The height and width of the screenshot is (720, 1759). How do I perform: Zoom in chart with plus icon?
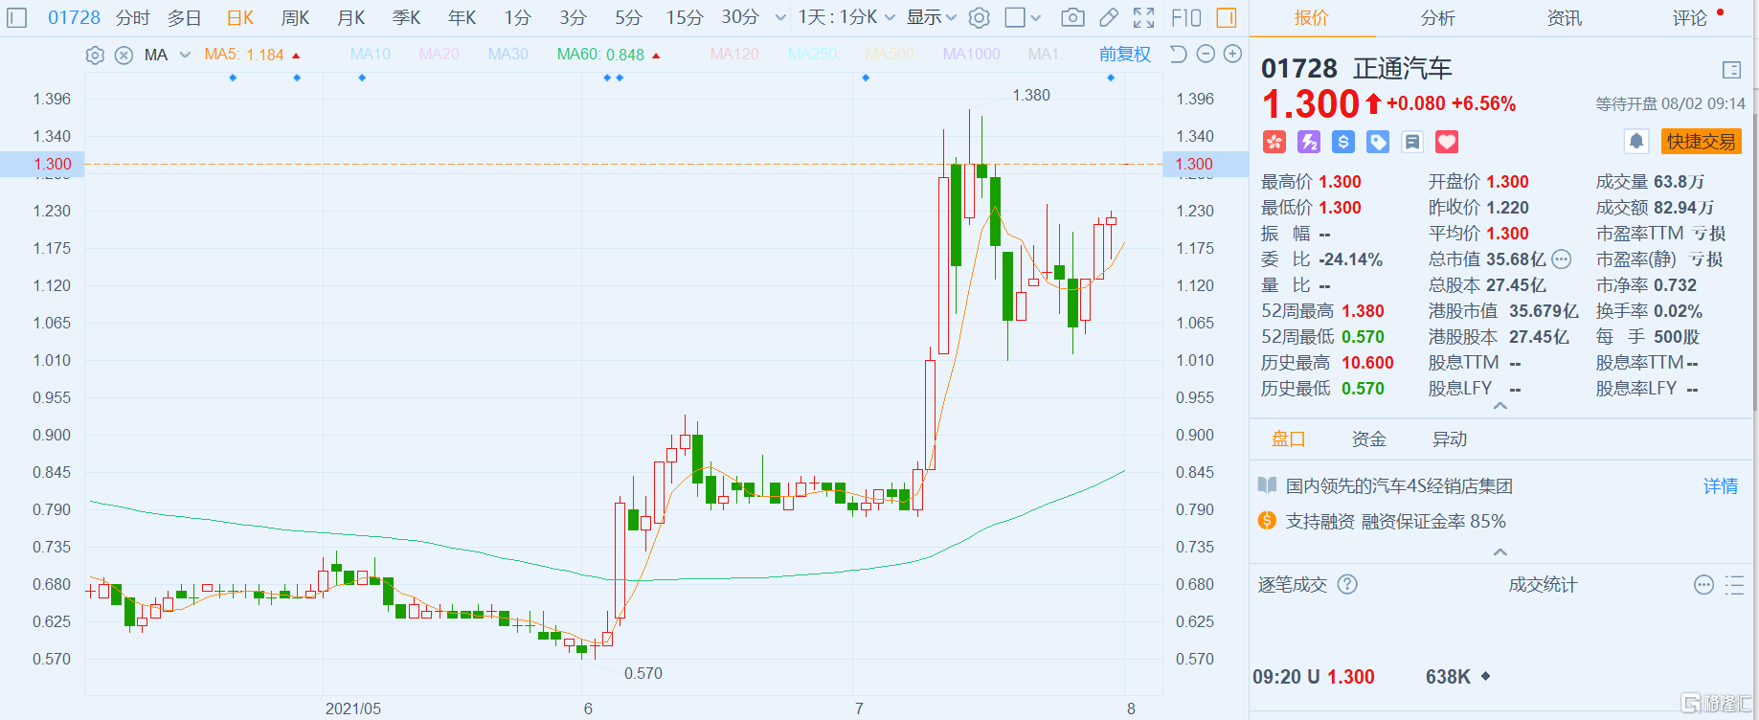(1233, 55)
